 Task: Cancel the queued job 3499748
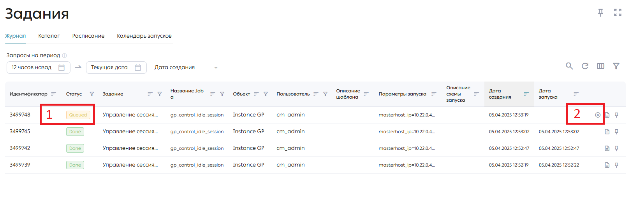tap(598, 115)
